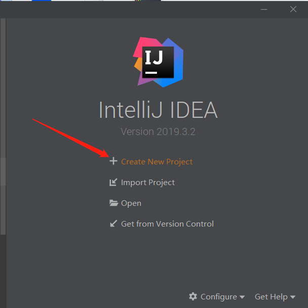Expand the Configure dropdown arrow
This screenshot has width=308, height=308.
coord(242,297)
